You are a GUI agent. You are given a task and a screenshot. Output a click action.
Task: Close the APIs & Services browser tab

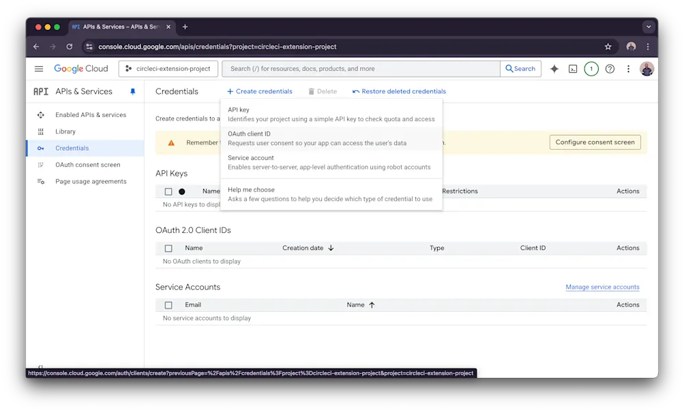click(168, 27)
